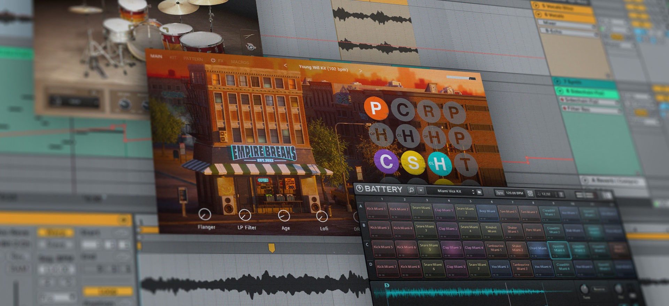Viewport: 669px width, 306px height.
Task: Click row label A in Battery matrix
Action: pos(361,206)
